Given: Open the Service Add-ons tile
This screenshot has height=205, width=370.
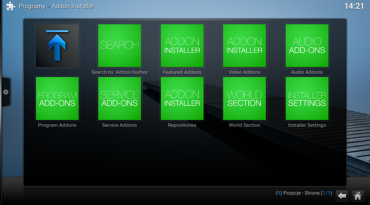Looking at the screenshot, I should pyautogui.click(x=120, y=99).
